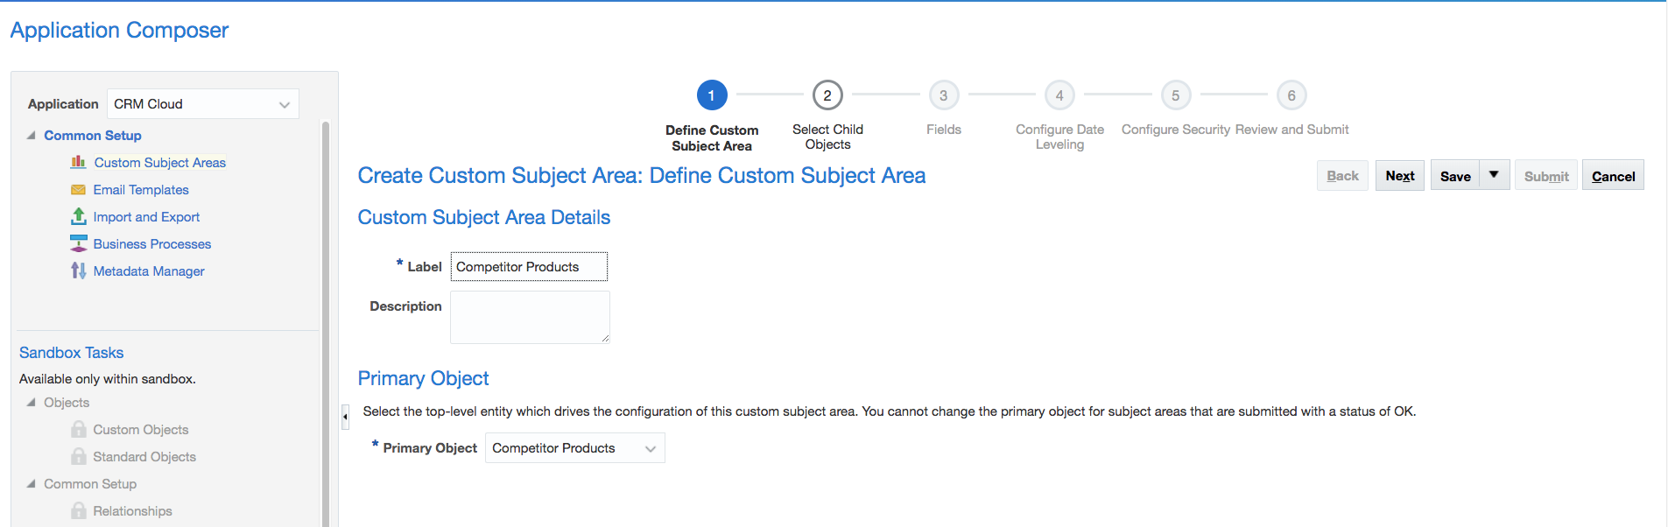Click the Email Templates envelope icon
This screenshot has height=527, width=1668.
[x=78, y=190]
